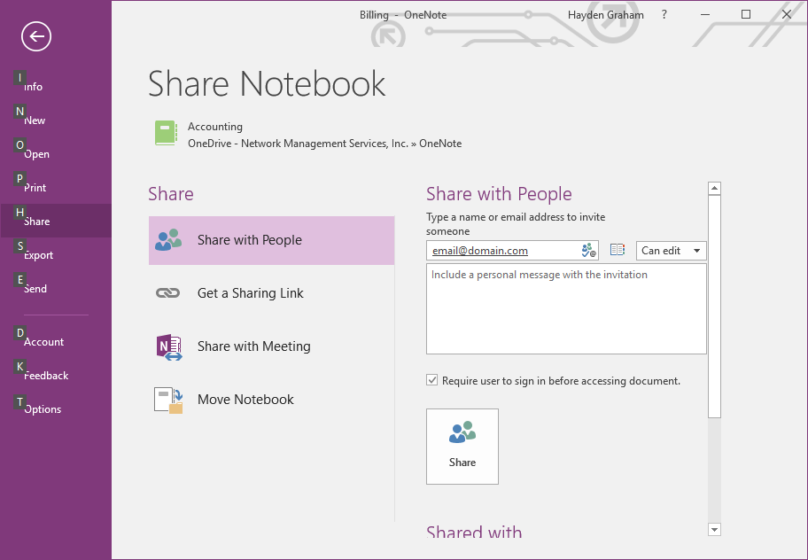Select Share with Meeting option

click(272, 346)
